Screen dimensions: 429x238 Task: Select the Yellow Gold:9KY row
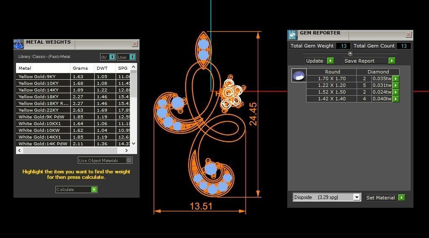73,76
